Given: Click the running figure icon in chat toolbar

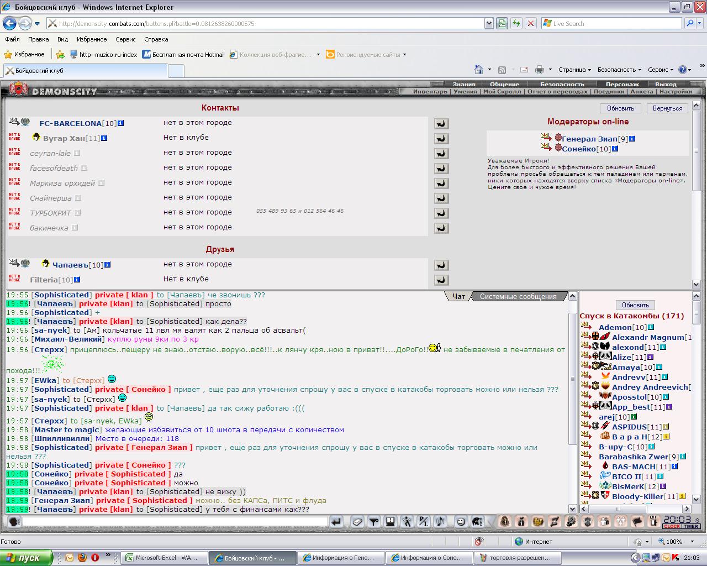Looking at the screenshot, I should point(407,521).
